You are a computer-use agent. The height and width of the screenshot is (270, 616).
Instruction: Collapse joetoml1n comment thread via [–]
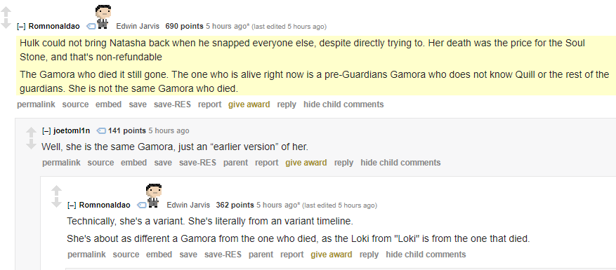(x=46, y=130)
